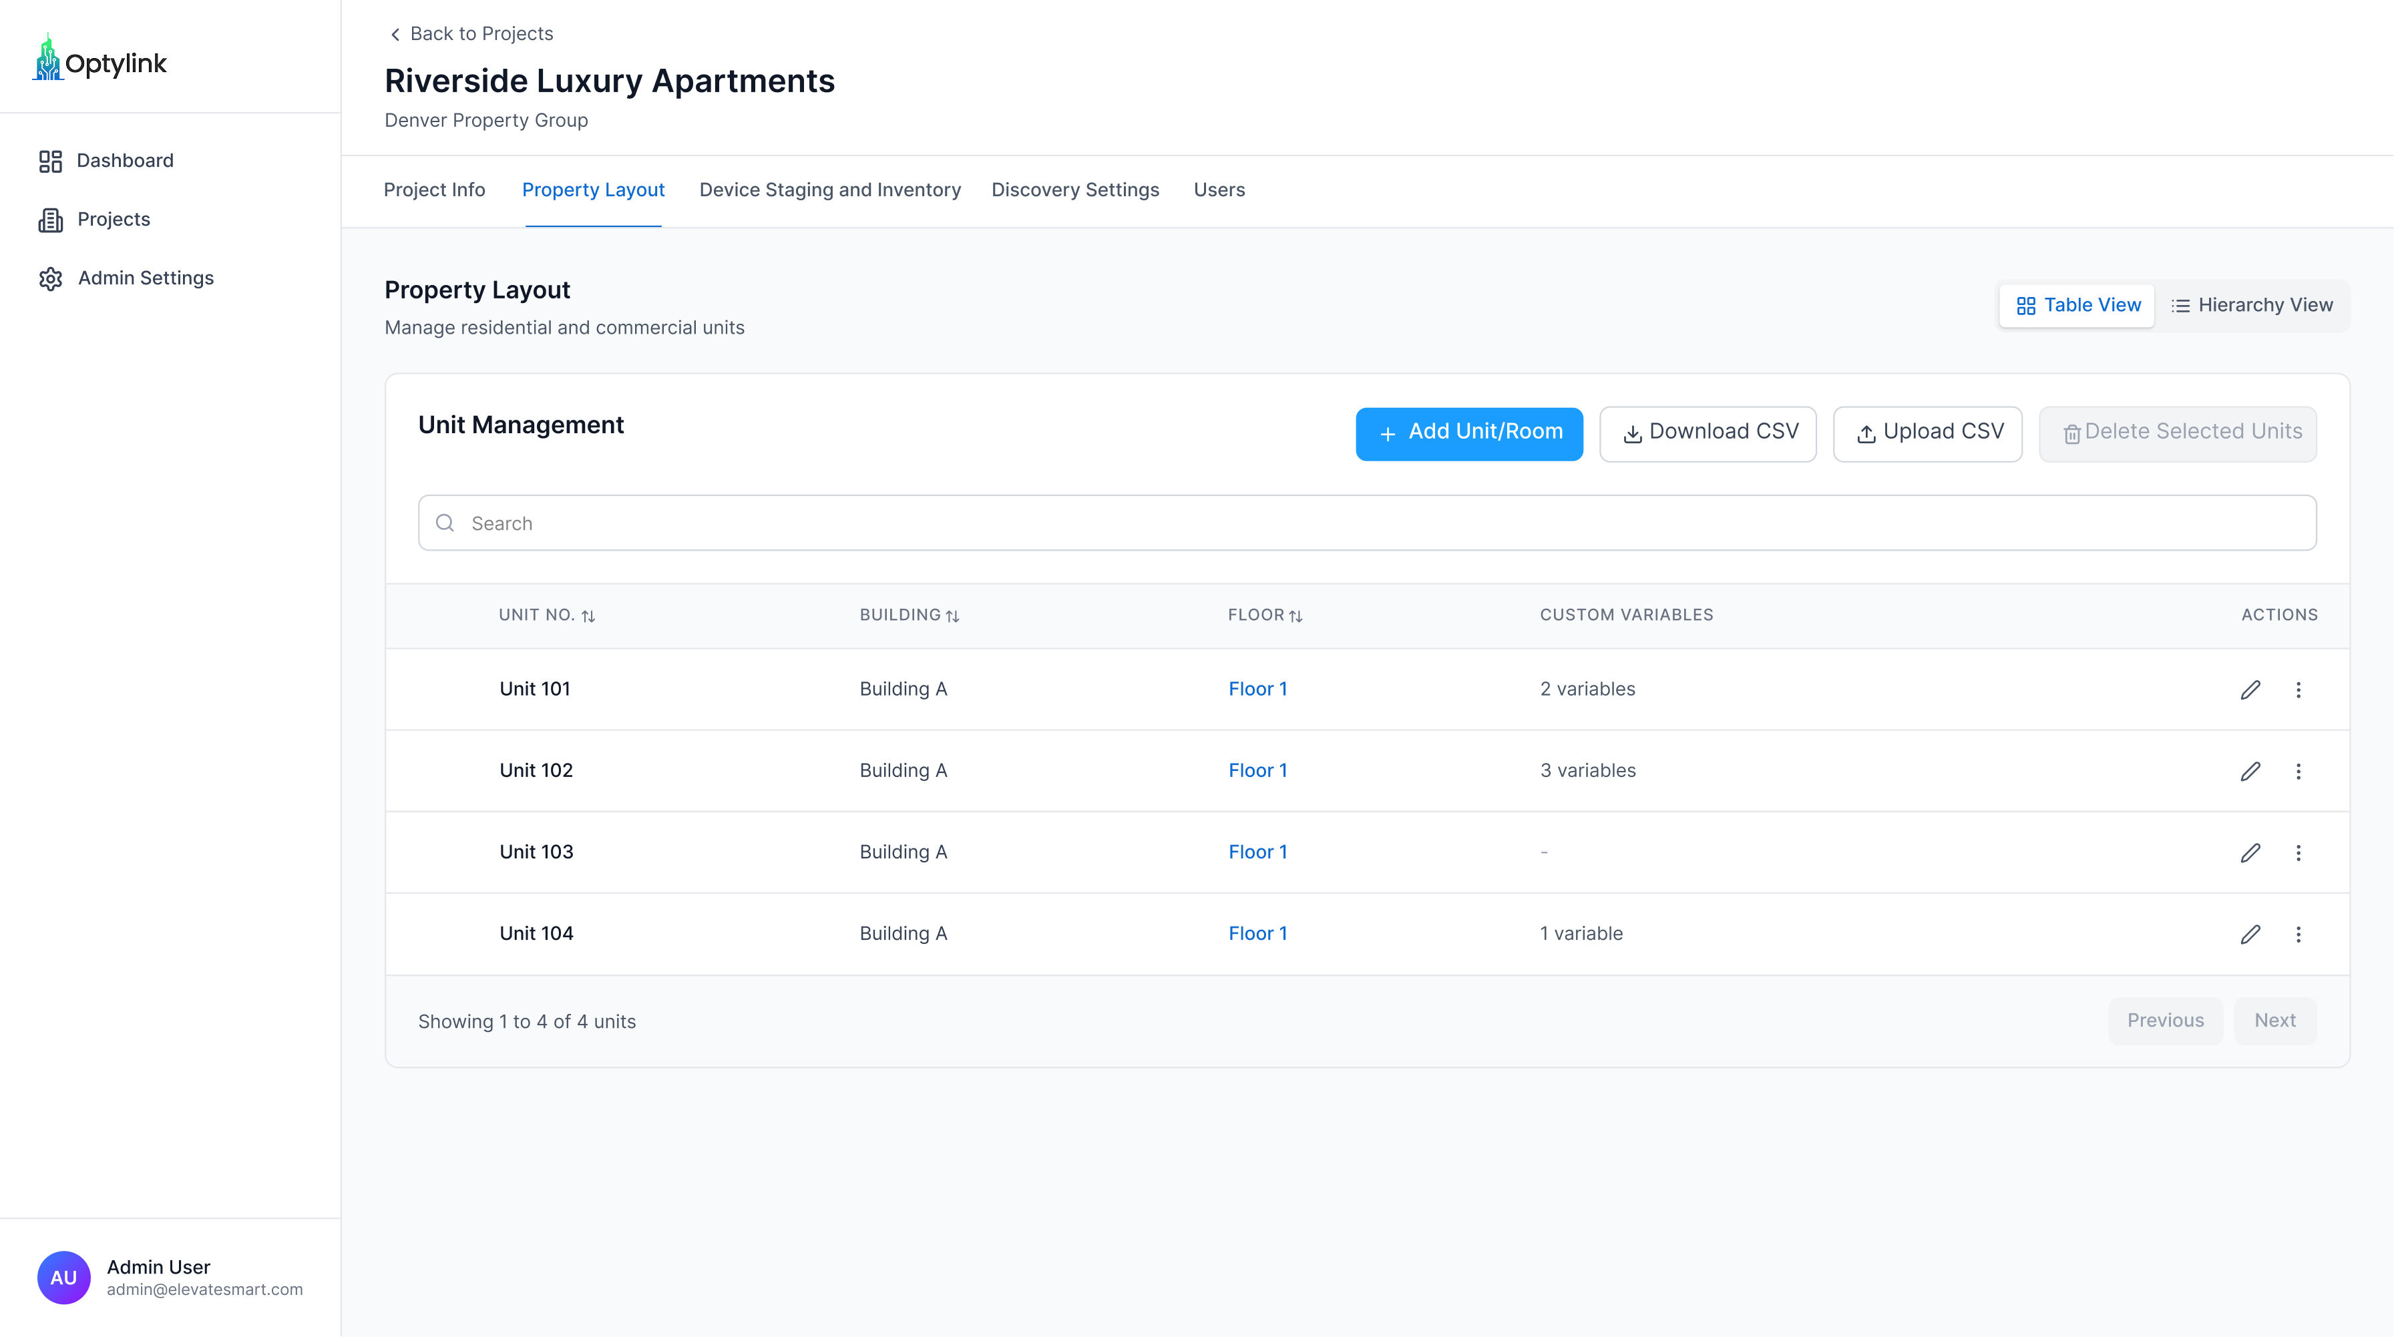The height and width of the screenshot is (1337, 2394).
Task: Click '1 variable' for Unit 104
Action: click(1581, 934)
